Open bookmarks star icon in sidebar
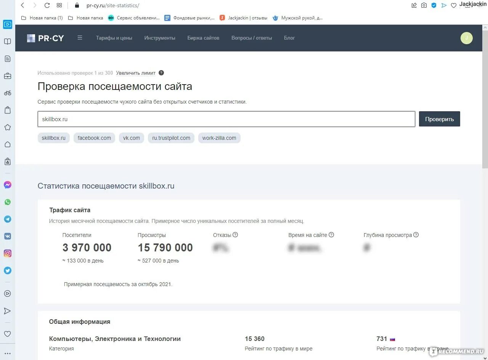The width and height of the screenshot is (488, 360). pyautogui.click(x=7, y=127)
